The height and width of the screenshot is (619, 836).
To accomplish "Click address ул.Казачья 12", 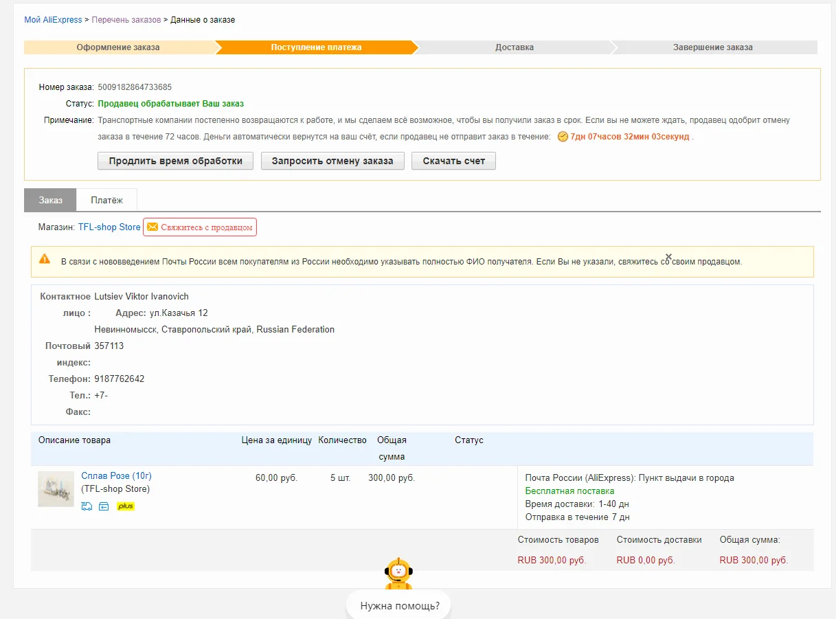I will (179, 313).
